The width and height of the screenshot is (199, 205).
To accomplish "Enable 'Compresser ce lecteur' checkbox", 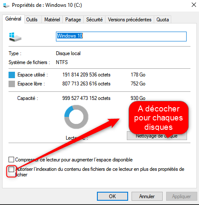I will pyautogui.click(x=11, y=160).
